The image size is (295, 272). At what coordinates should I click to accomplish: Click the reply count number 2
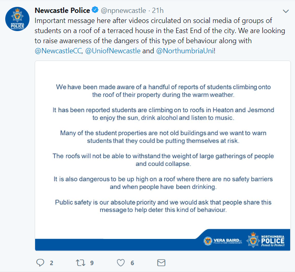51,263
